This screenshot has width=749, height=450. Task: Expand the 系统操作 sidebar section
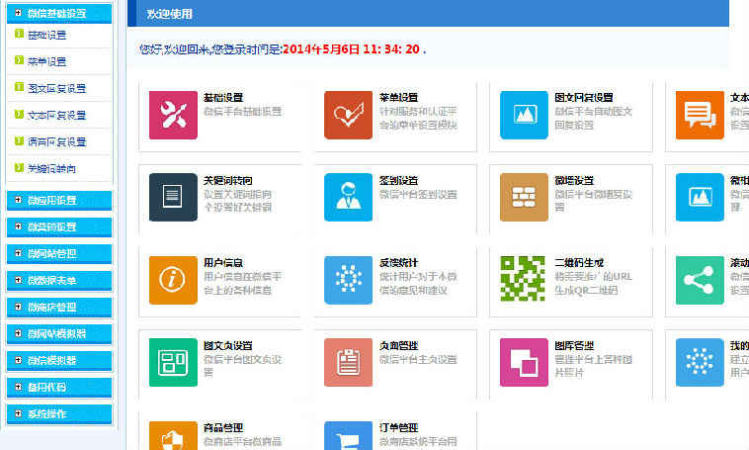[59, 414]
